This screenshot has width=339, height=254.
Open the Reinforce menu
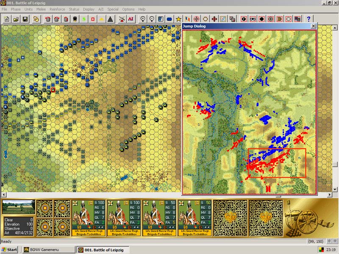click(57, 9)
